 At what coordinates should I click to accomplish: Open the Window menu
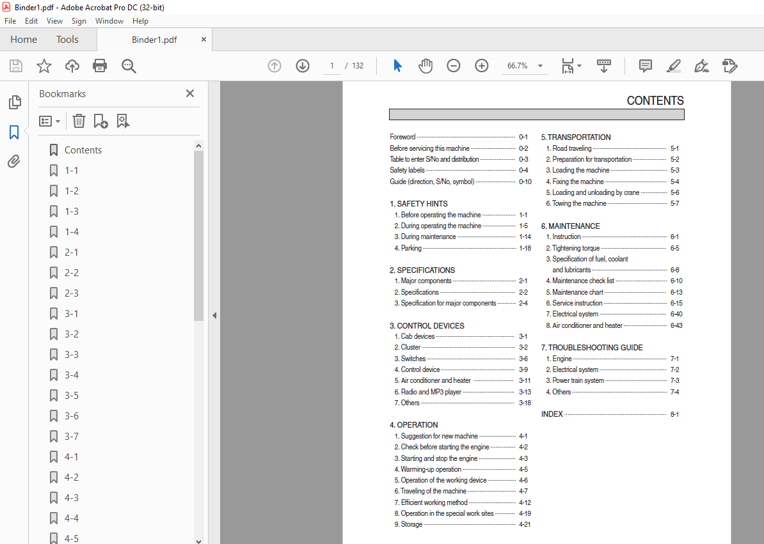pyautogui.click(x=109, y=21)
